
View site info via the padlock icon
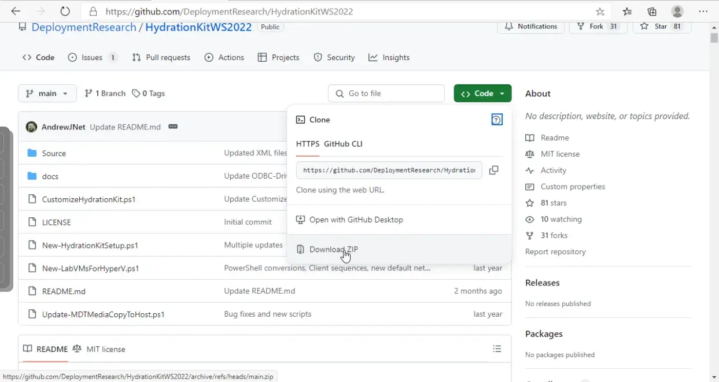pyautogui.click(x=93, y=12)
